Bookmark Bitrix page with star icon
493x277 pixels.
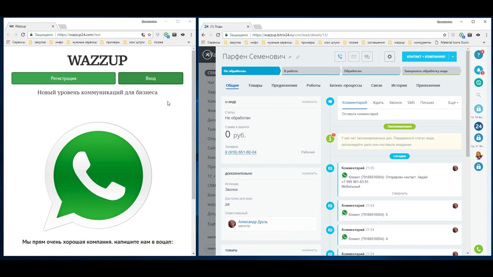click(x=444, y=35)
